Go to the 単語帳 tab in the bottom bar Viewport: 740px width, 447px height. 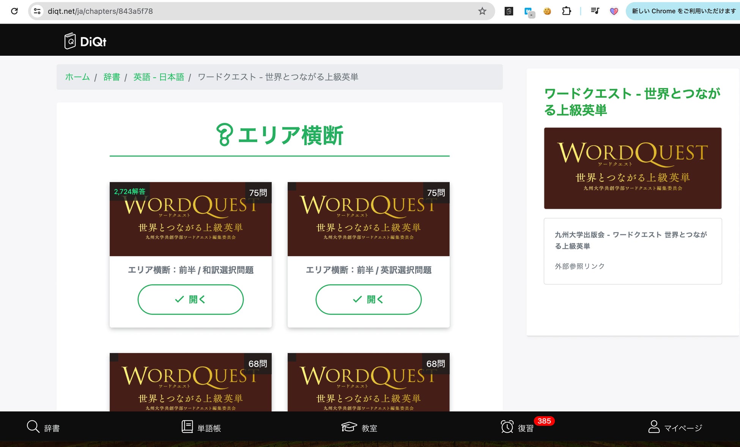point(201,427)
